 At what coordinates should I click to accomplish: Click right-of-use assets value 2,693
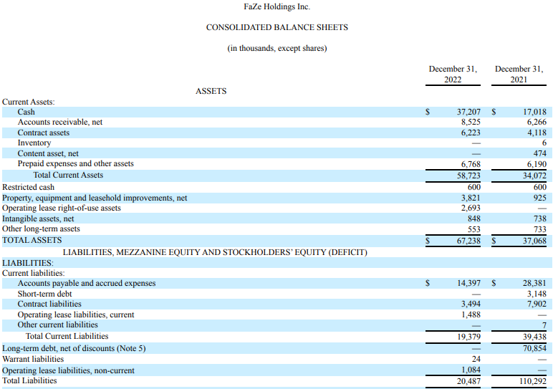tap(471, 208)
